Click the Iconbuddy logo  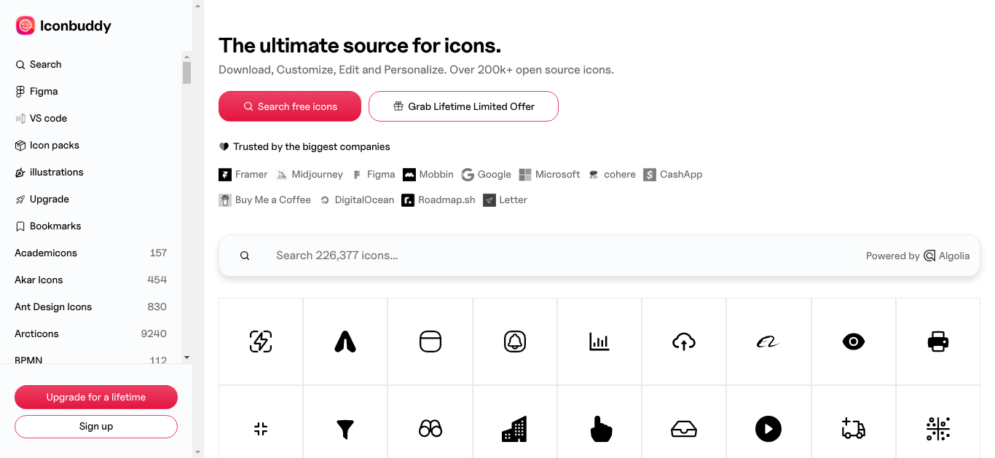click(63, 25)
